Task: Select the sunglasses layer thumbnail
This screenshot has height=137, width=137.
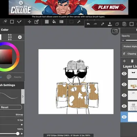Action: [132, 73]
